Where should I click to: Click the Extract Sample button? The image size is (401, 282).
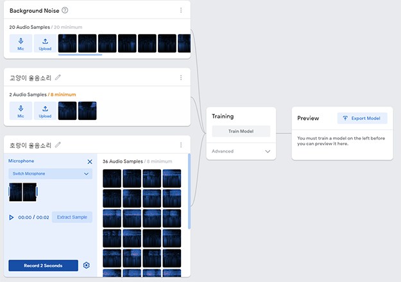[72, 217]
